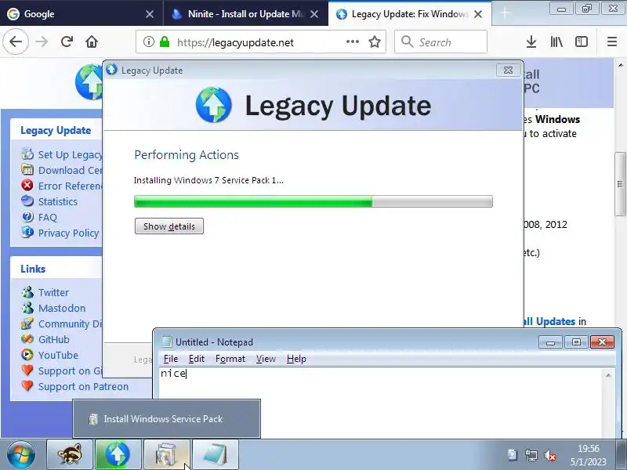Open the GitHub link
This screenshot has width=627, height=470.
(54, 339)
